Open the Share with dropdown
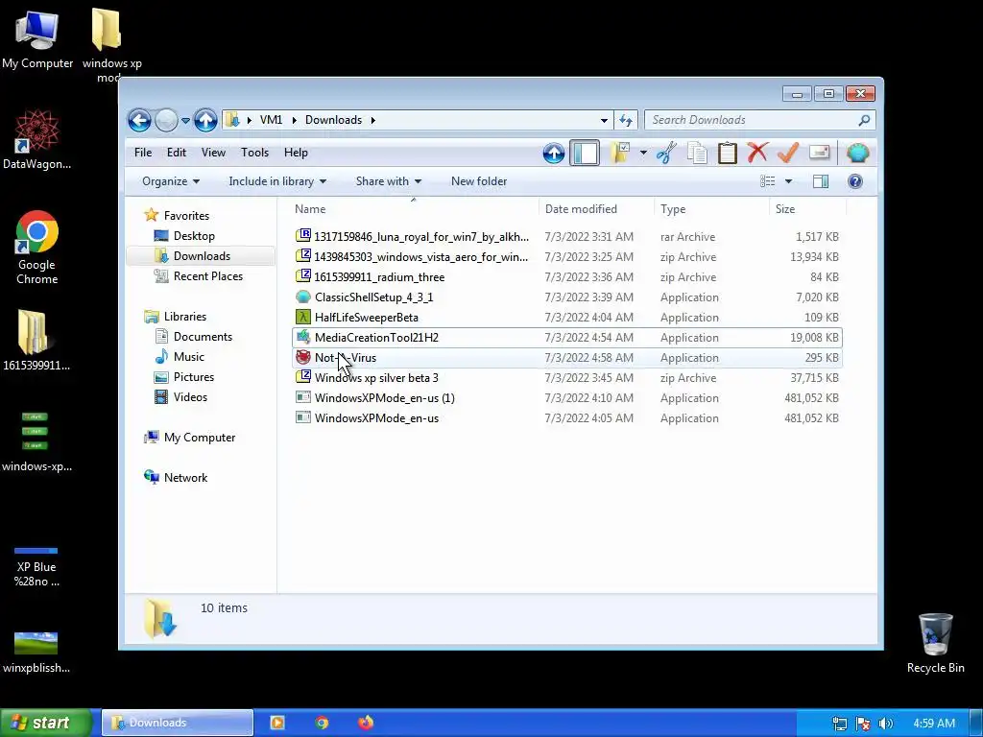This screenshot has width=983, height=737. point(388,181)
